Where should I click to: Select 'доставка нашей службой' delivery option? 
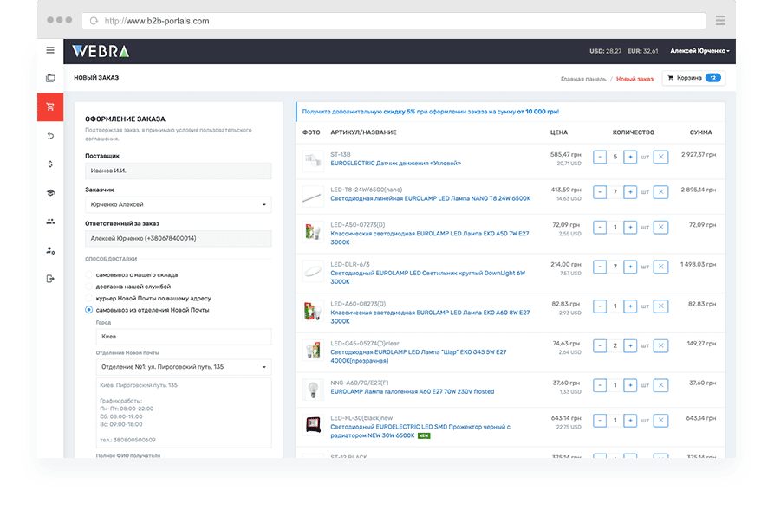tap(89, 287)
